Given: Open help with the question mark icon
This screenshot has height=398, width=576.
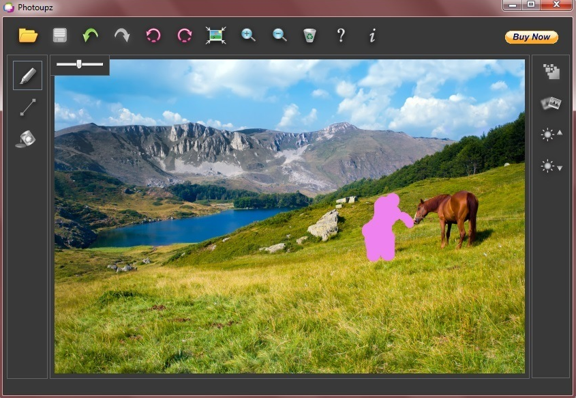Looking at the screenshot, I should click(341, 35).
